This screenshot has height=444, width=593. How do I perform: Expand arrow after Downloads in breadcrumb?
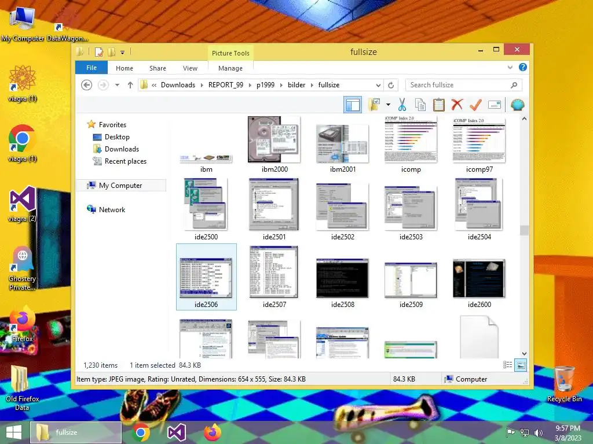(202, 86)
